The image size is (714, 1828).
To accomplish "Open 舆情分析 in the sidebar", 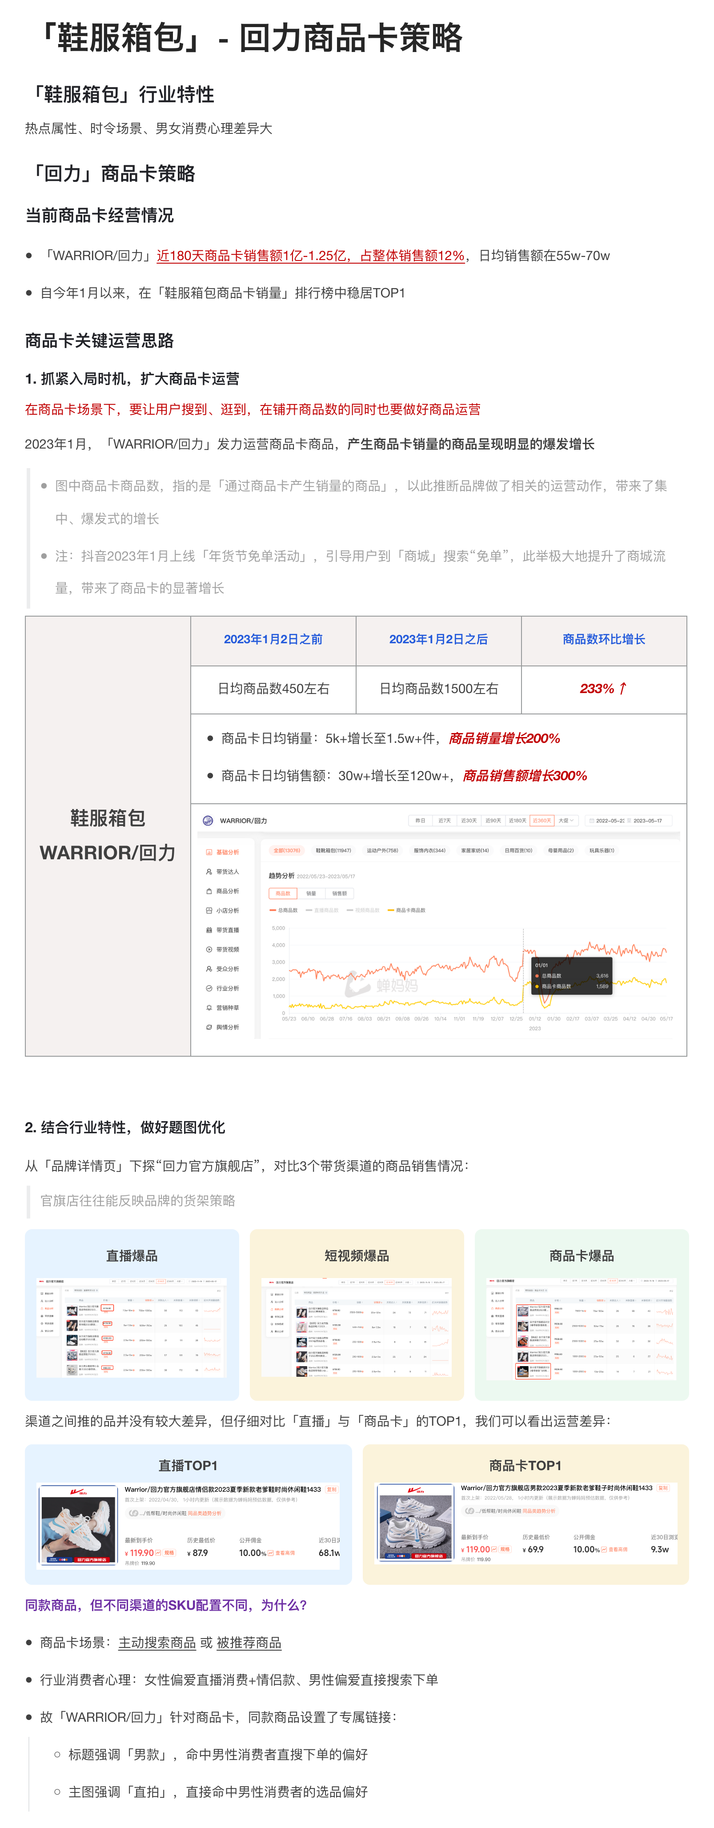I will tap(222, 1027).
